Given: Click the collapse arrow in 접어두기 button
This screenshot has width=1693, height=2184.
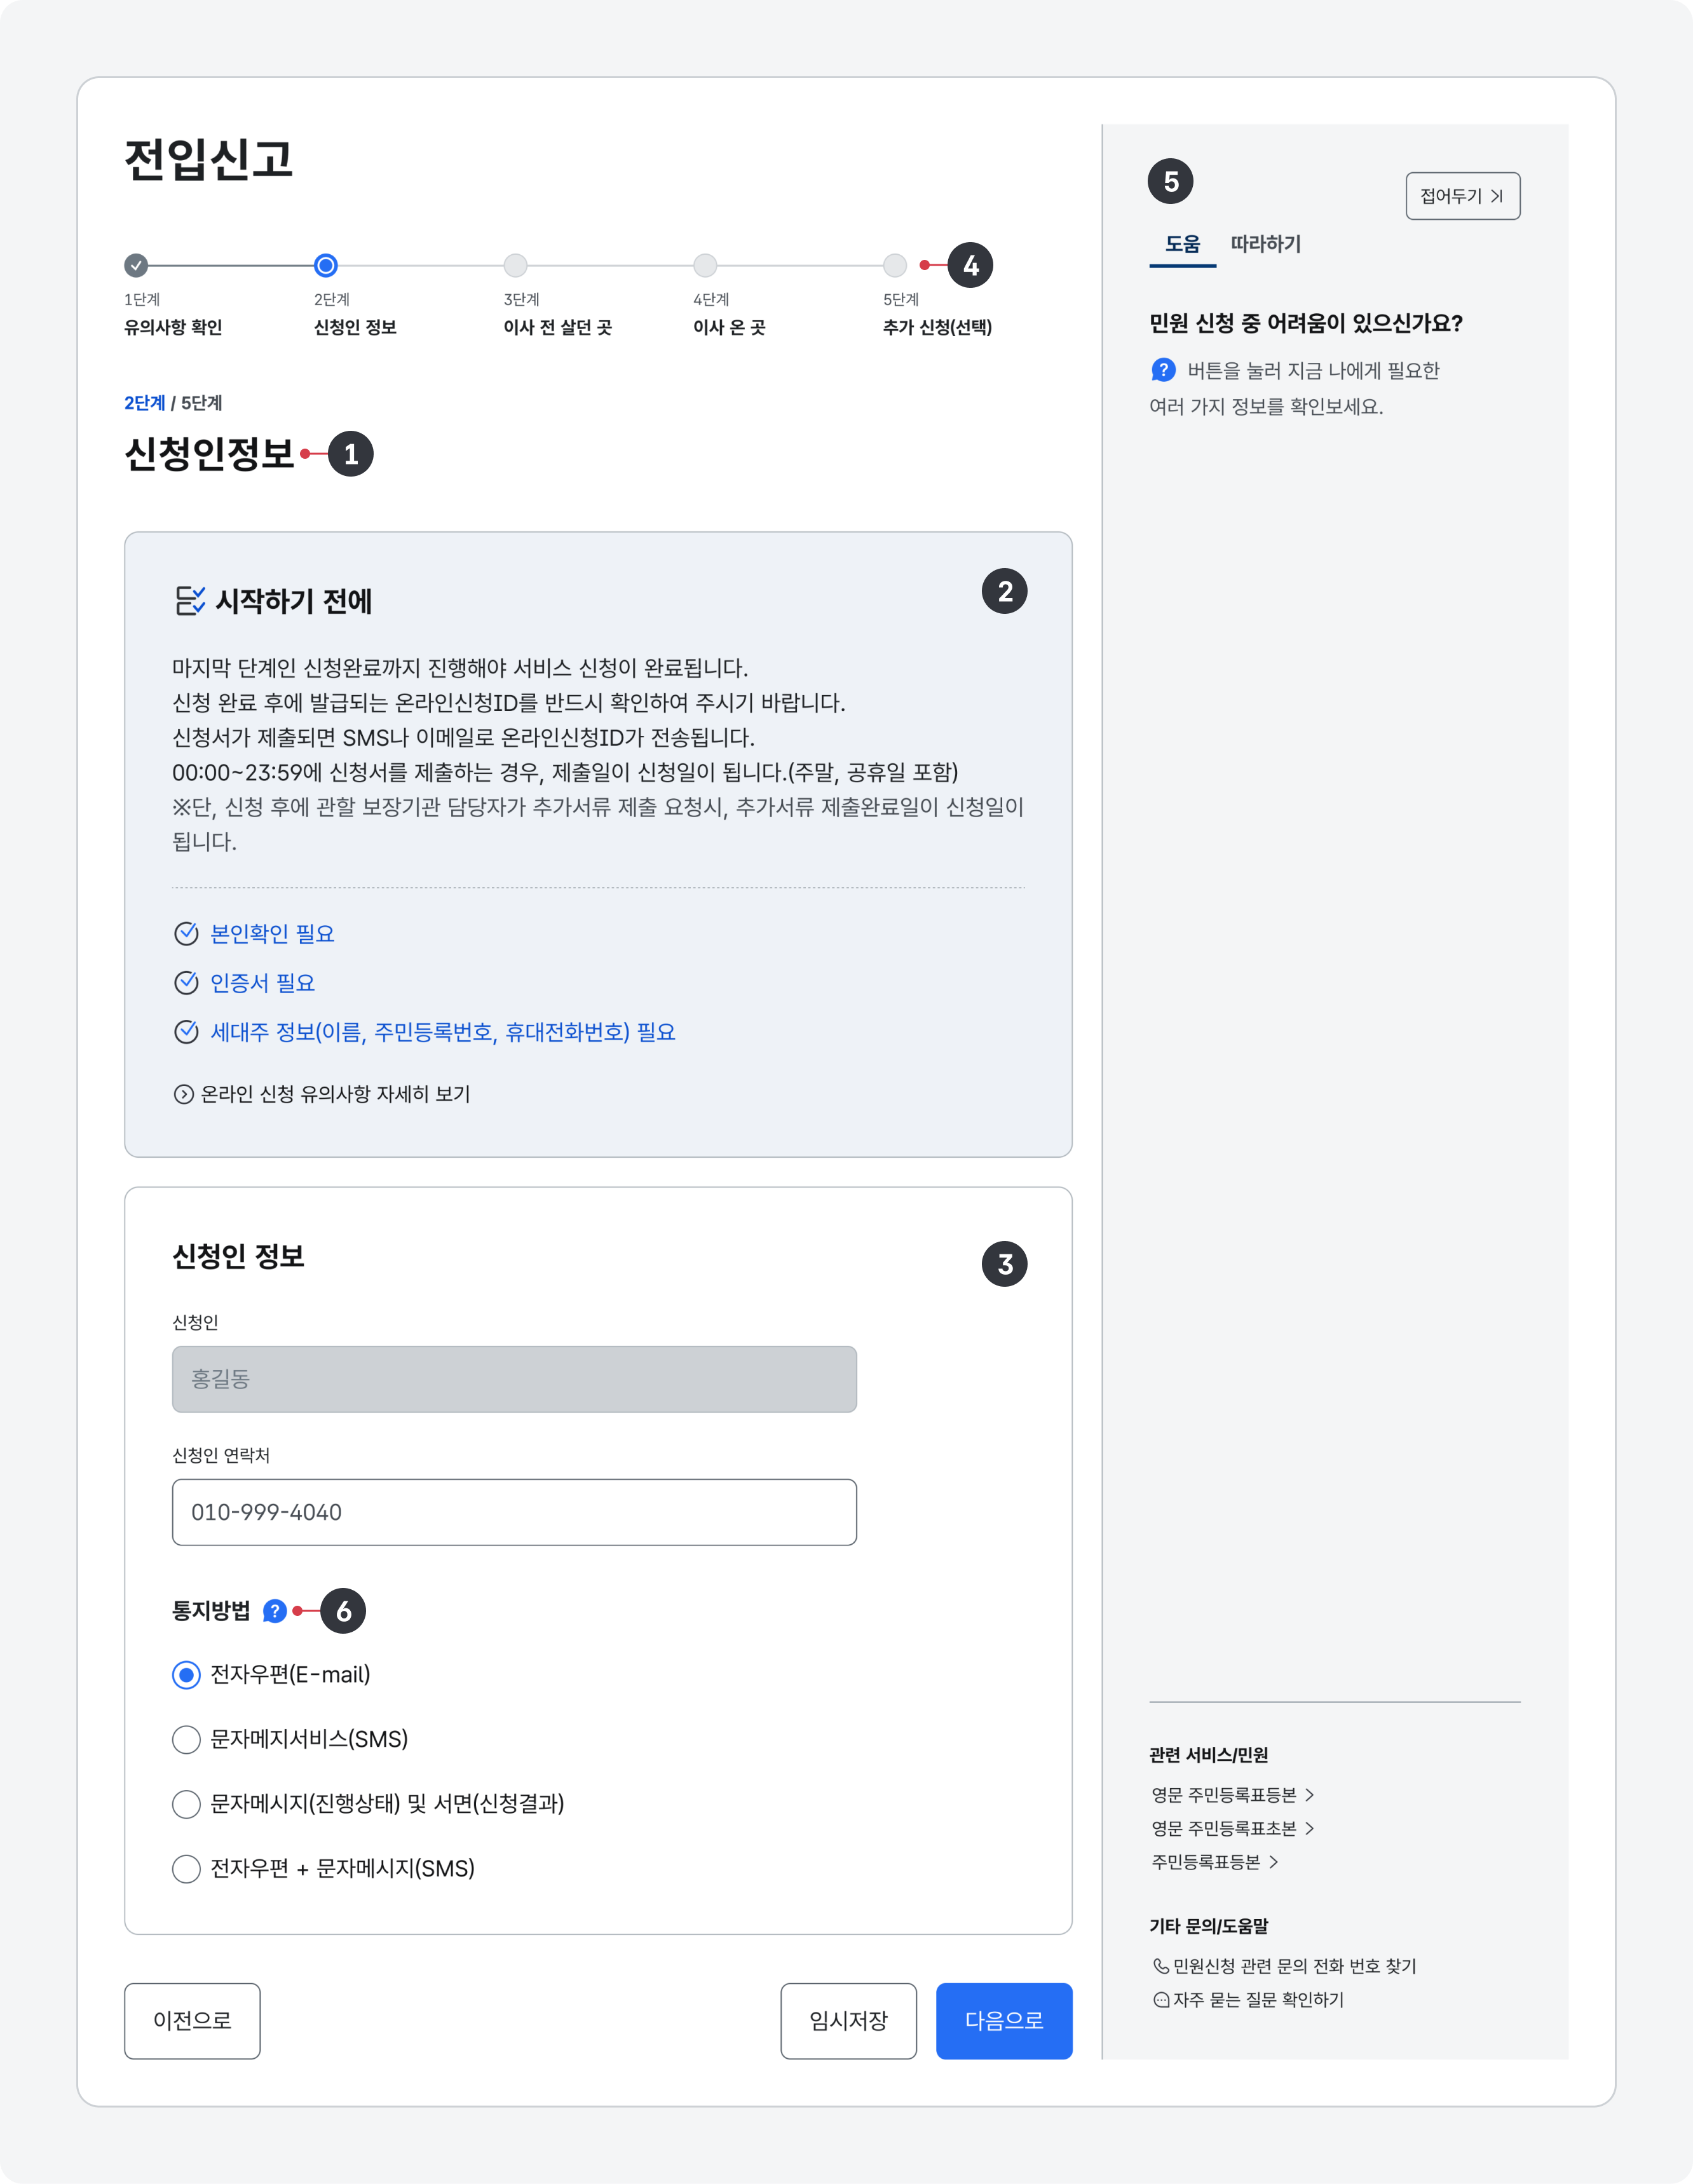Looking at the screenshot, I should pyautogui.click(x=1497, y=196).
